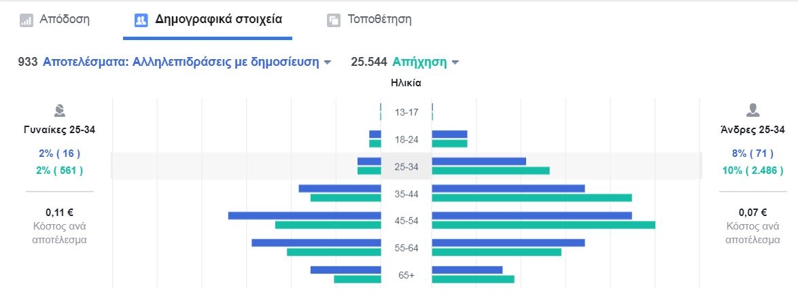Select the Δημογραφικά στοιχεία tab
This screenshot has width=798, height=305.
point(218,20)
